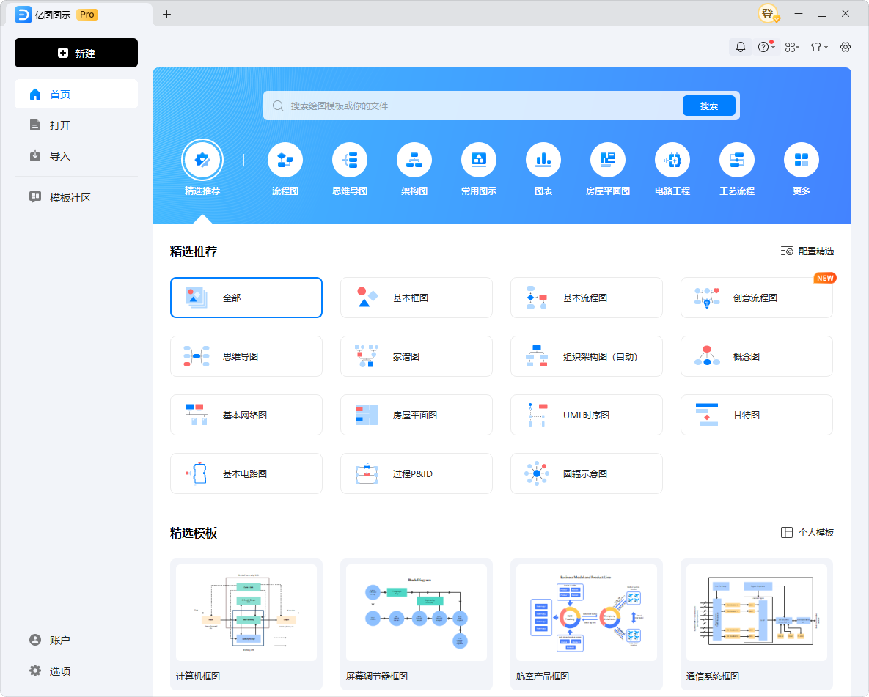Select the 电路工程 category icon
Image resolution: width=869 pixels, height=697 pixels.
tap(672, 160)
